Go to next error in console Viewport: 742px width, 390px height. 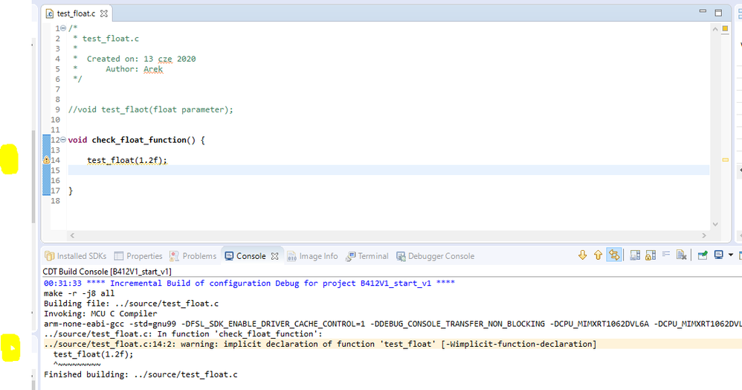pos(583,255)
